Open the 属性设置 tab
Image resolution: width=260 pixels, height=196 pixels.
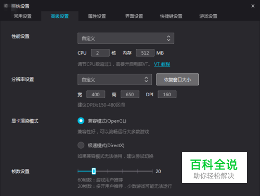pos(97,16)
